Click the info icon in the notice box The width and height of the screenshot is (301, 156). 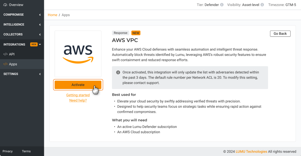(118, 72)
